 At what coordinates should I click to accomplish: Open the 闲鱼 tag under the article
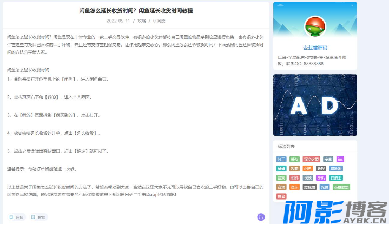16,217
